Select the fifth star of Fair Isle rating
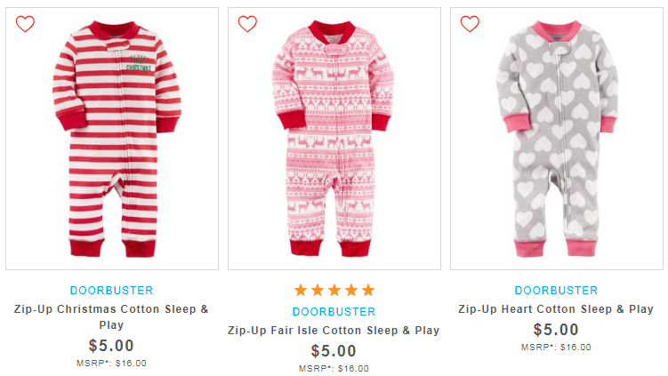The image size is (668, 376). [x=368, y=291]
